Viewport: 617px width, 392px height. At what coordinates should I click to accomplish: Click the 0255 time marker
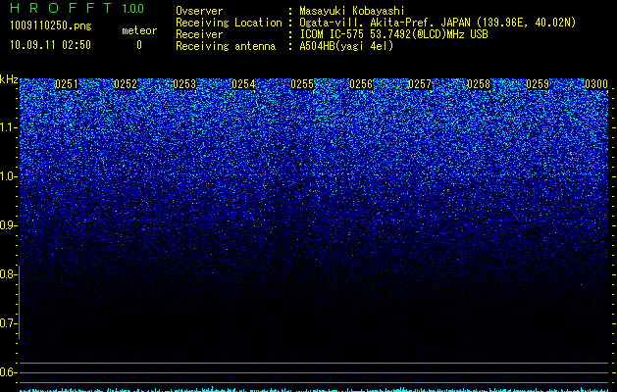(x=302, y=84)
